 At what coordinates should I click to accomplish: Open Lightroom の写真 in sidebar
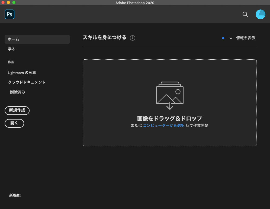pos(22,73)
